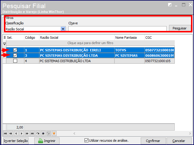The image size is (194, 145).
Task: Click the Imprimir button
Action: click(47, 141)
